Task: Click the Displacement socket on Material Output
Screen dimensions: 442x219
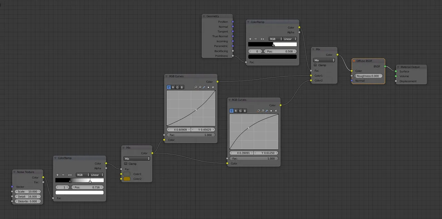Action: 396,81
